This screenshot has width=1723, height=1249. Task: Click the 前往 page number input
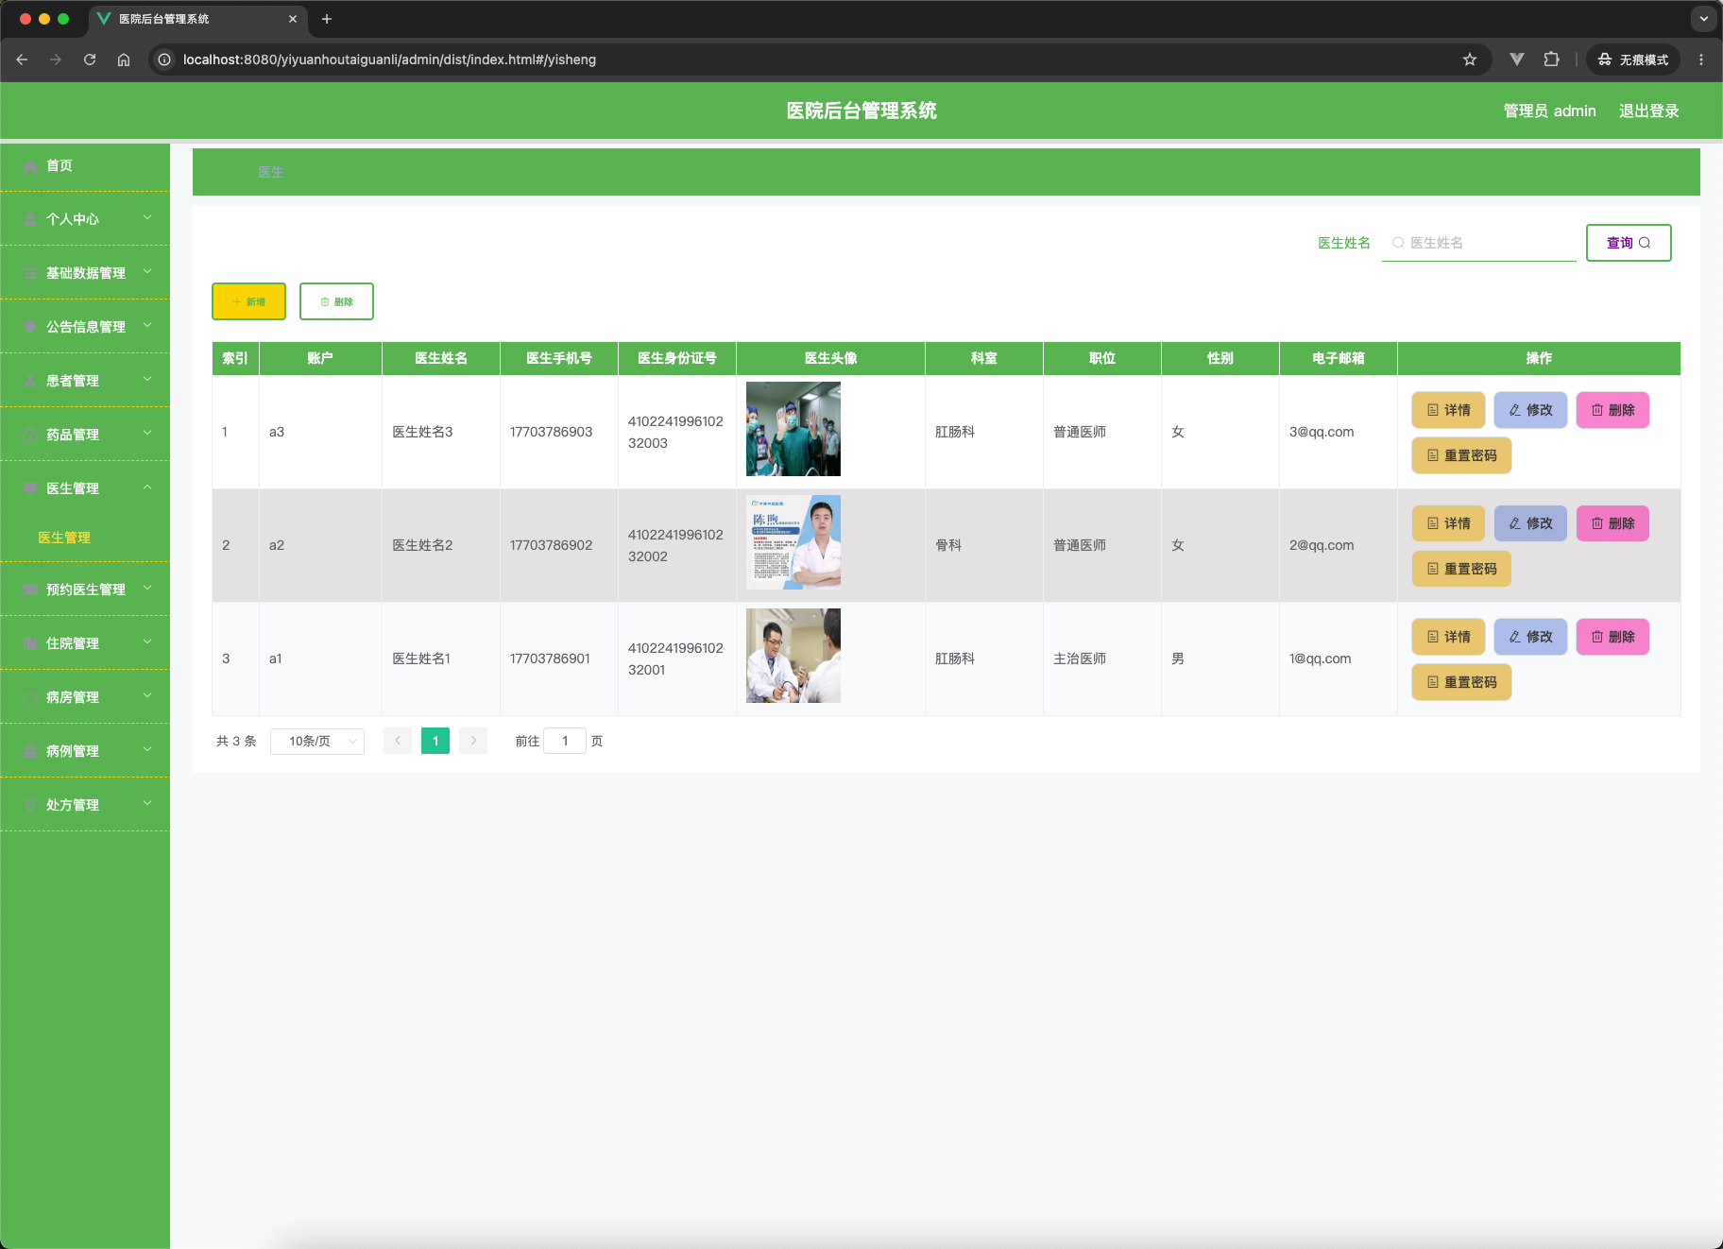(565, 741)
